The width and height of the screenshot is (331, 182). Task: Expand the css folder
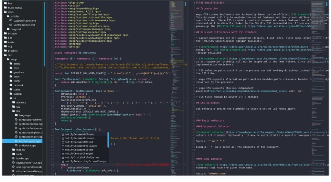(x=14, y=107)
